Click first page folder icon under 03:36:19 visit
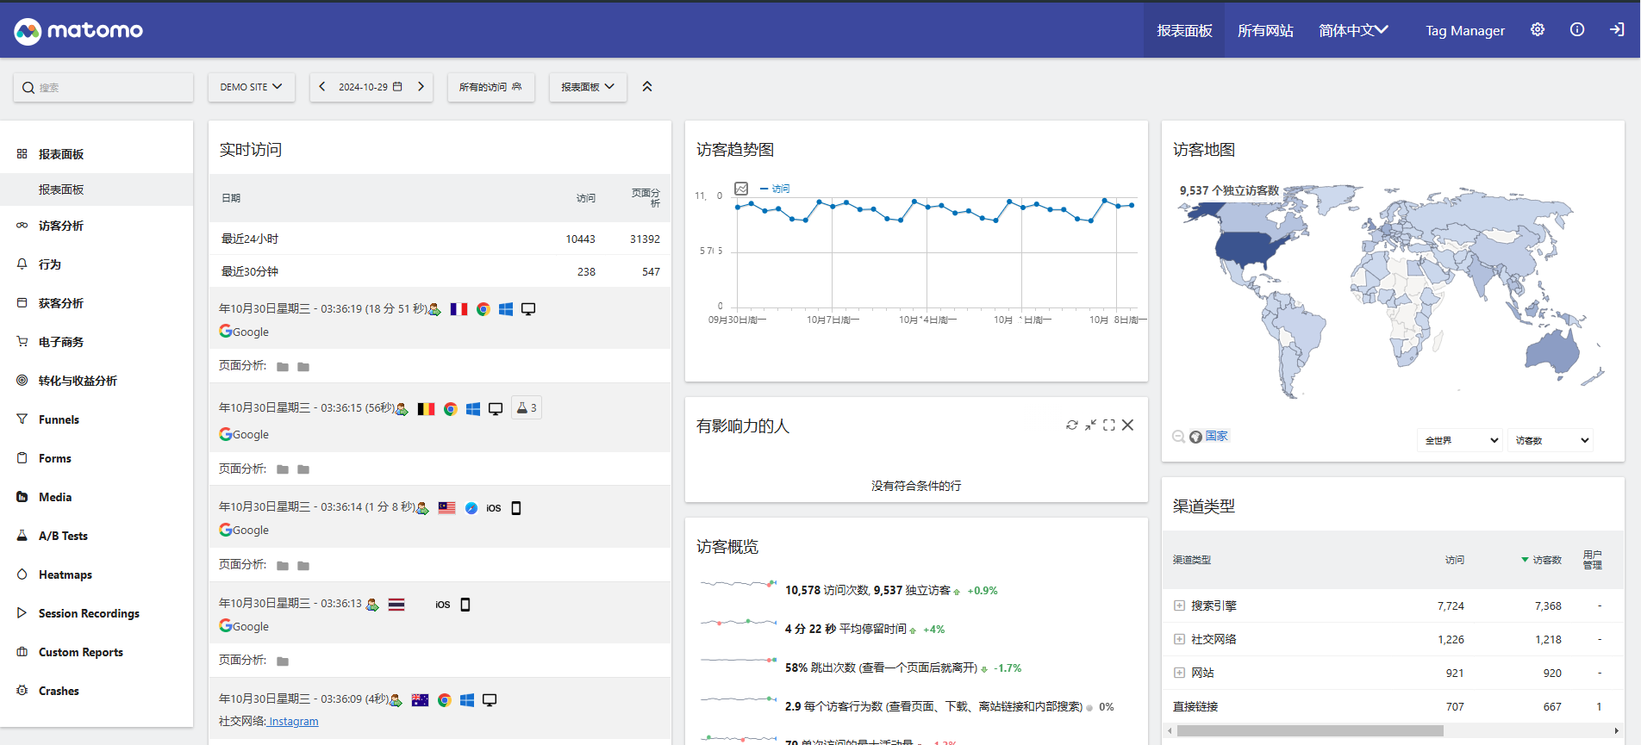Image resolution: width=1641 pixels, height=745 pixels. pos(283,367)
